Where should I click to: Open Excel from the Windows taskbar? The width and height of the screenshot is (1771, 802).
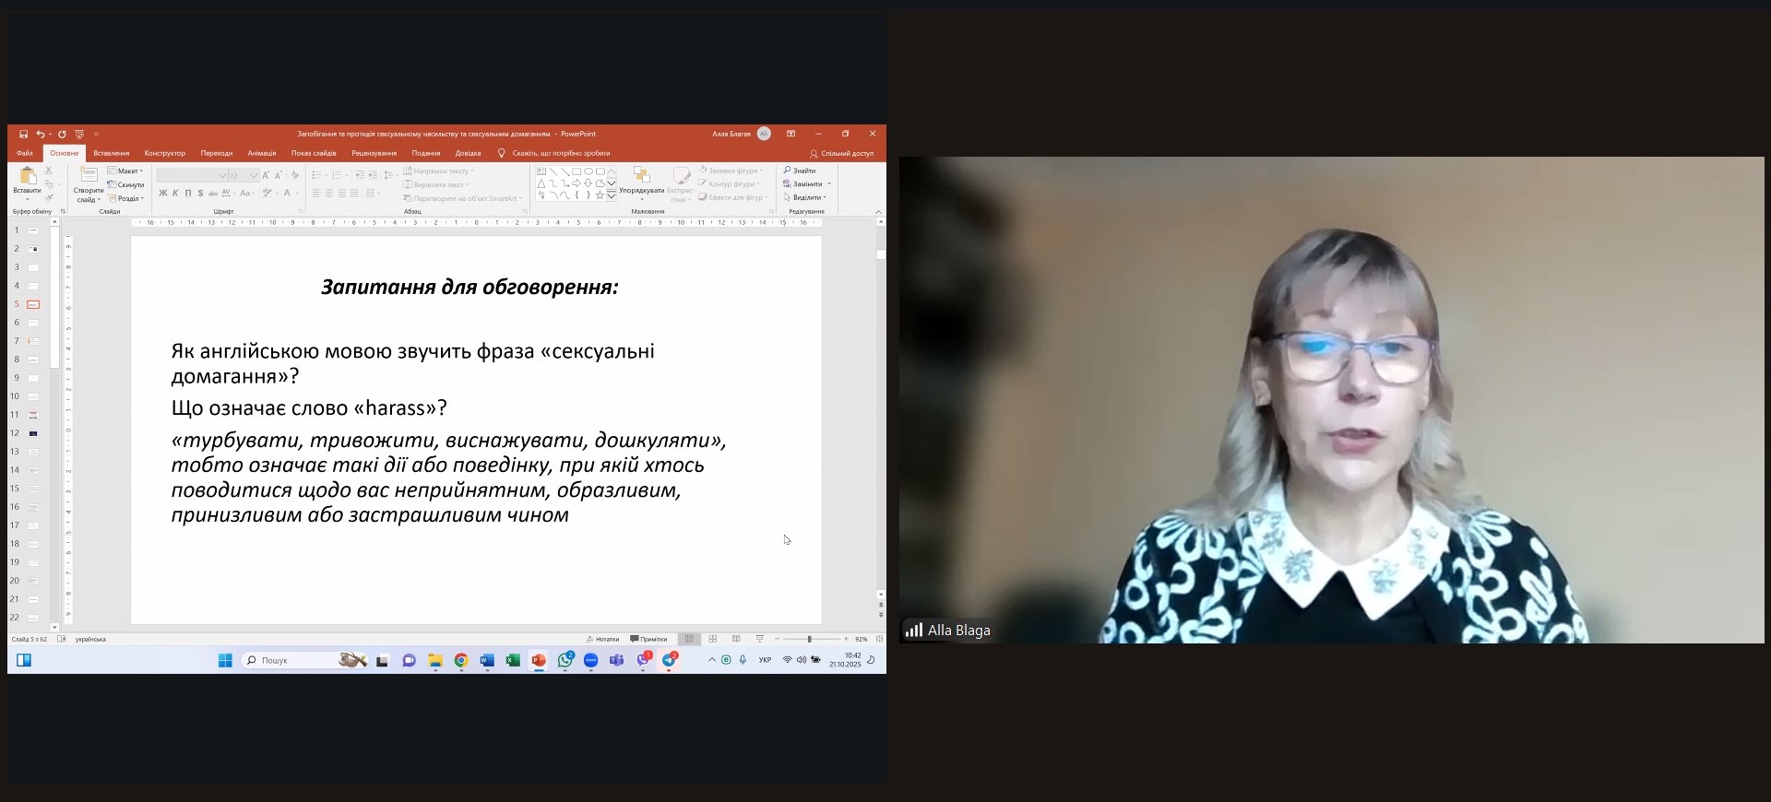click(x=513, y=660)
